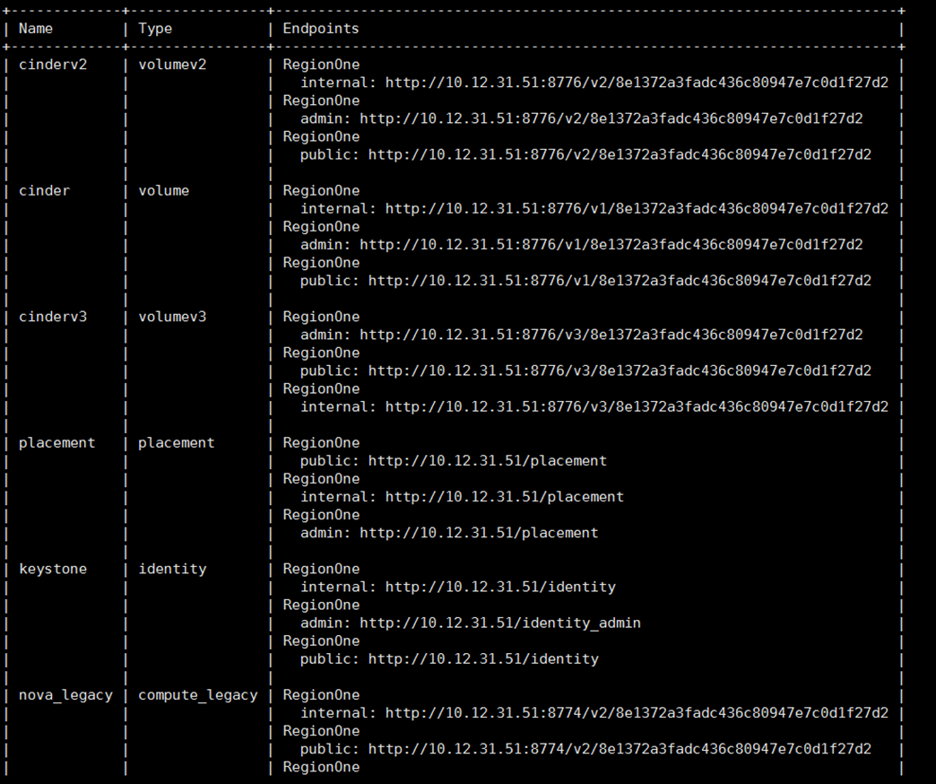Click the placement public endpoint URL

coord(487,461)
